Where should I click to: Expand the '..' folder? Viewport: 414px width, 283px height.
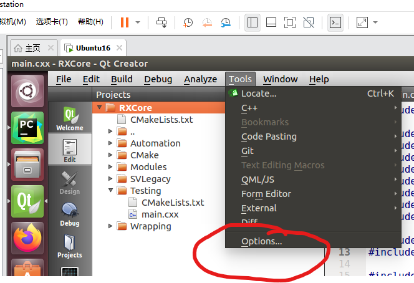click(x=110, y=131)
